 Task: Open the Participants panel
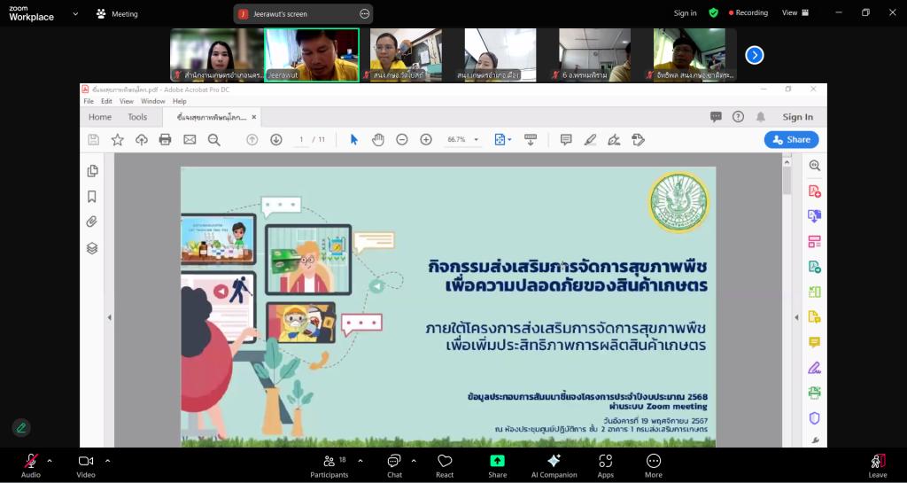329,465
